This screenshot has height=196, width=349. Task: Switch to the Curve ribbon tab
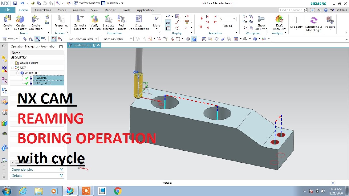point(62,10)
